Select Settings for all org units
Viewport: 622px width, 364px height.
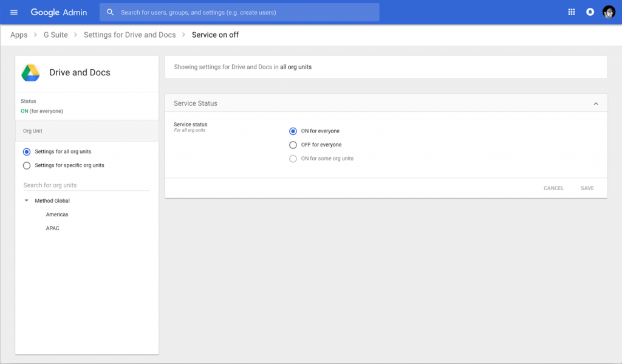(26, 151)
